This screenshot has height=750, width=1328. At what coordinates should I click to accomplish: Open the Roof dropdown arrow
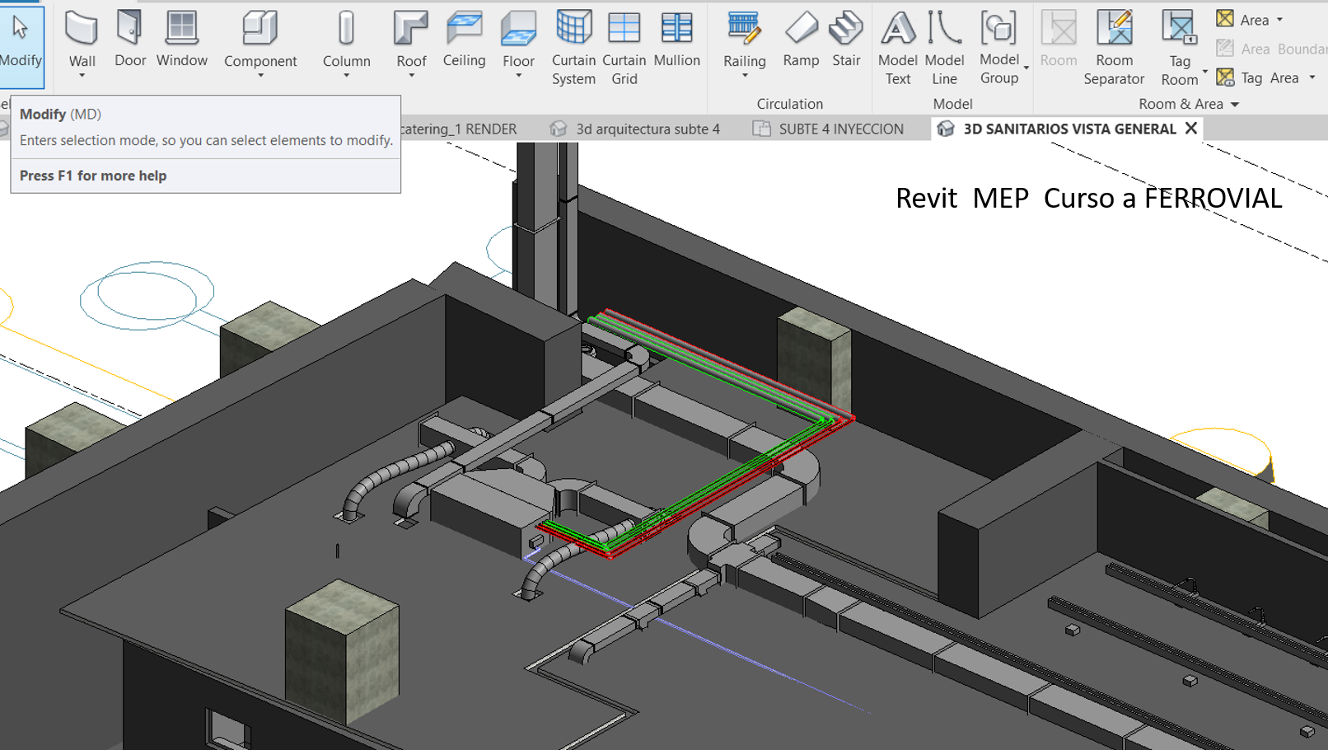[x=411, y=75]
